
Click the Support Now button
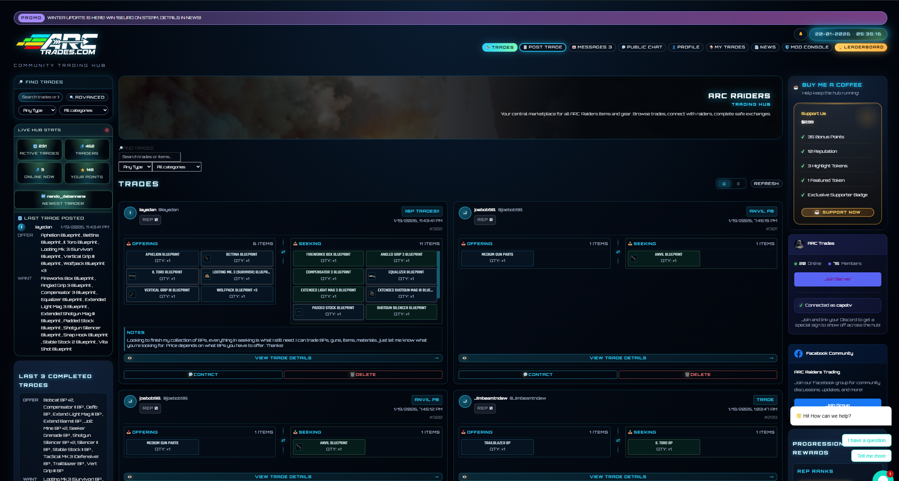(837, 212)
